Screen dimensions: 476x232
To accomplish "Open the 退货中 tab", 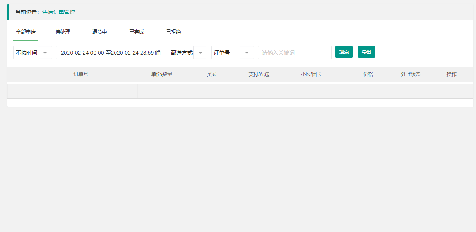I will pyautogui.click(x=100, y=32).
